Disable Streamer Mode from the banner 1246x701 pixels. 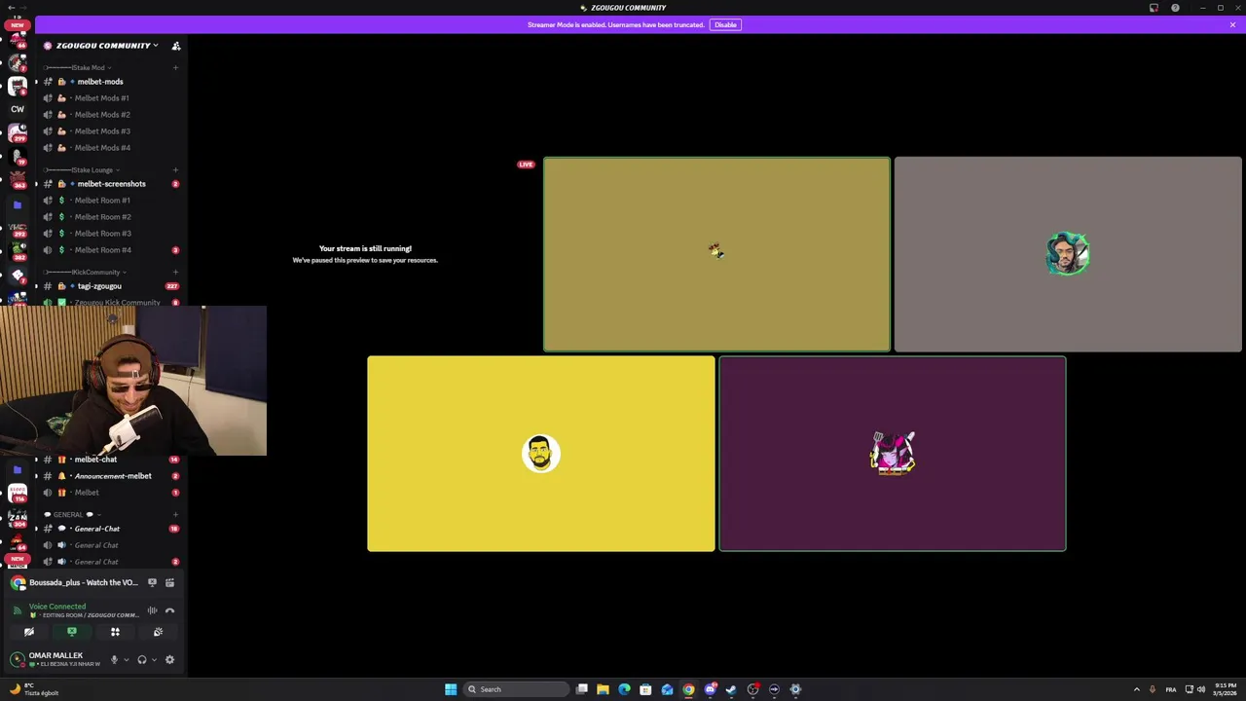coord(725,24)
